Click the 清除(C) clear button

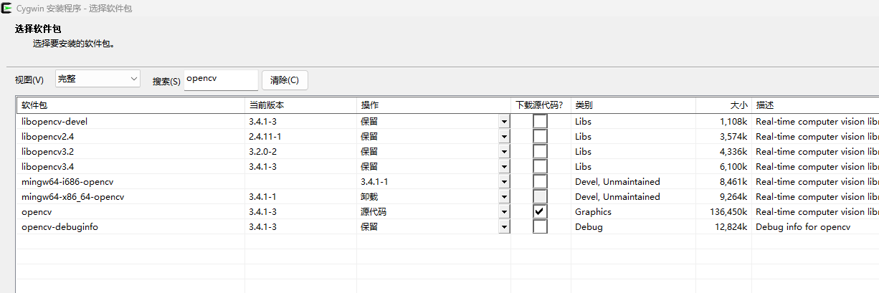[285, 80]
